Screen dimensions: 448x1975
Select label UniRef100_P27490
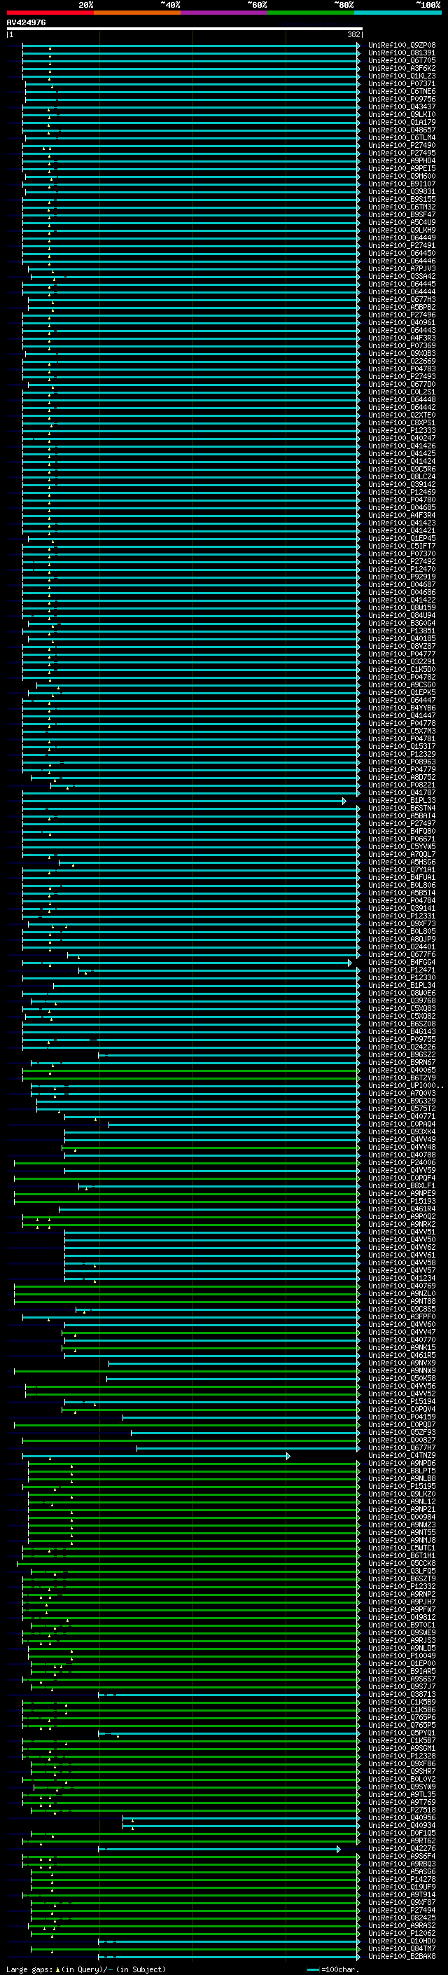[402, 145]
